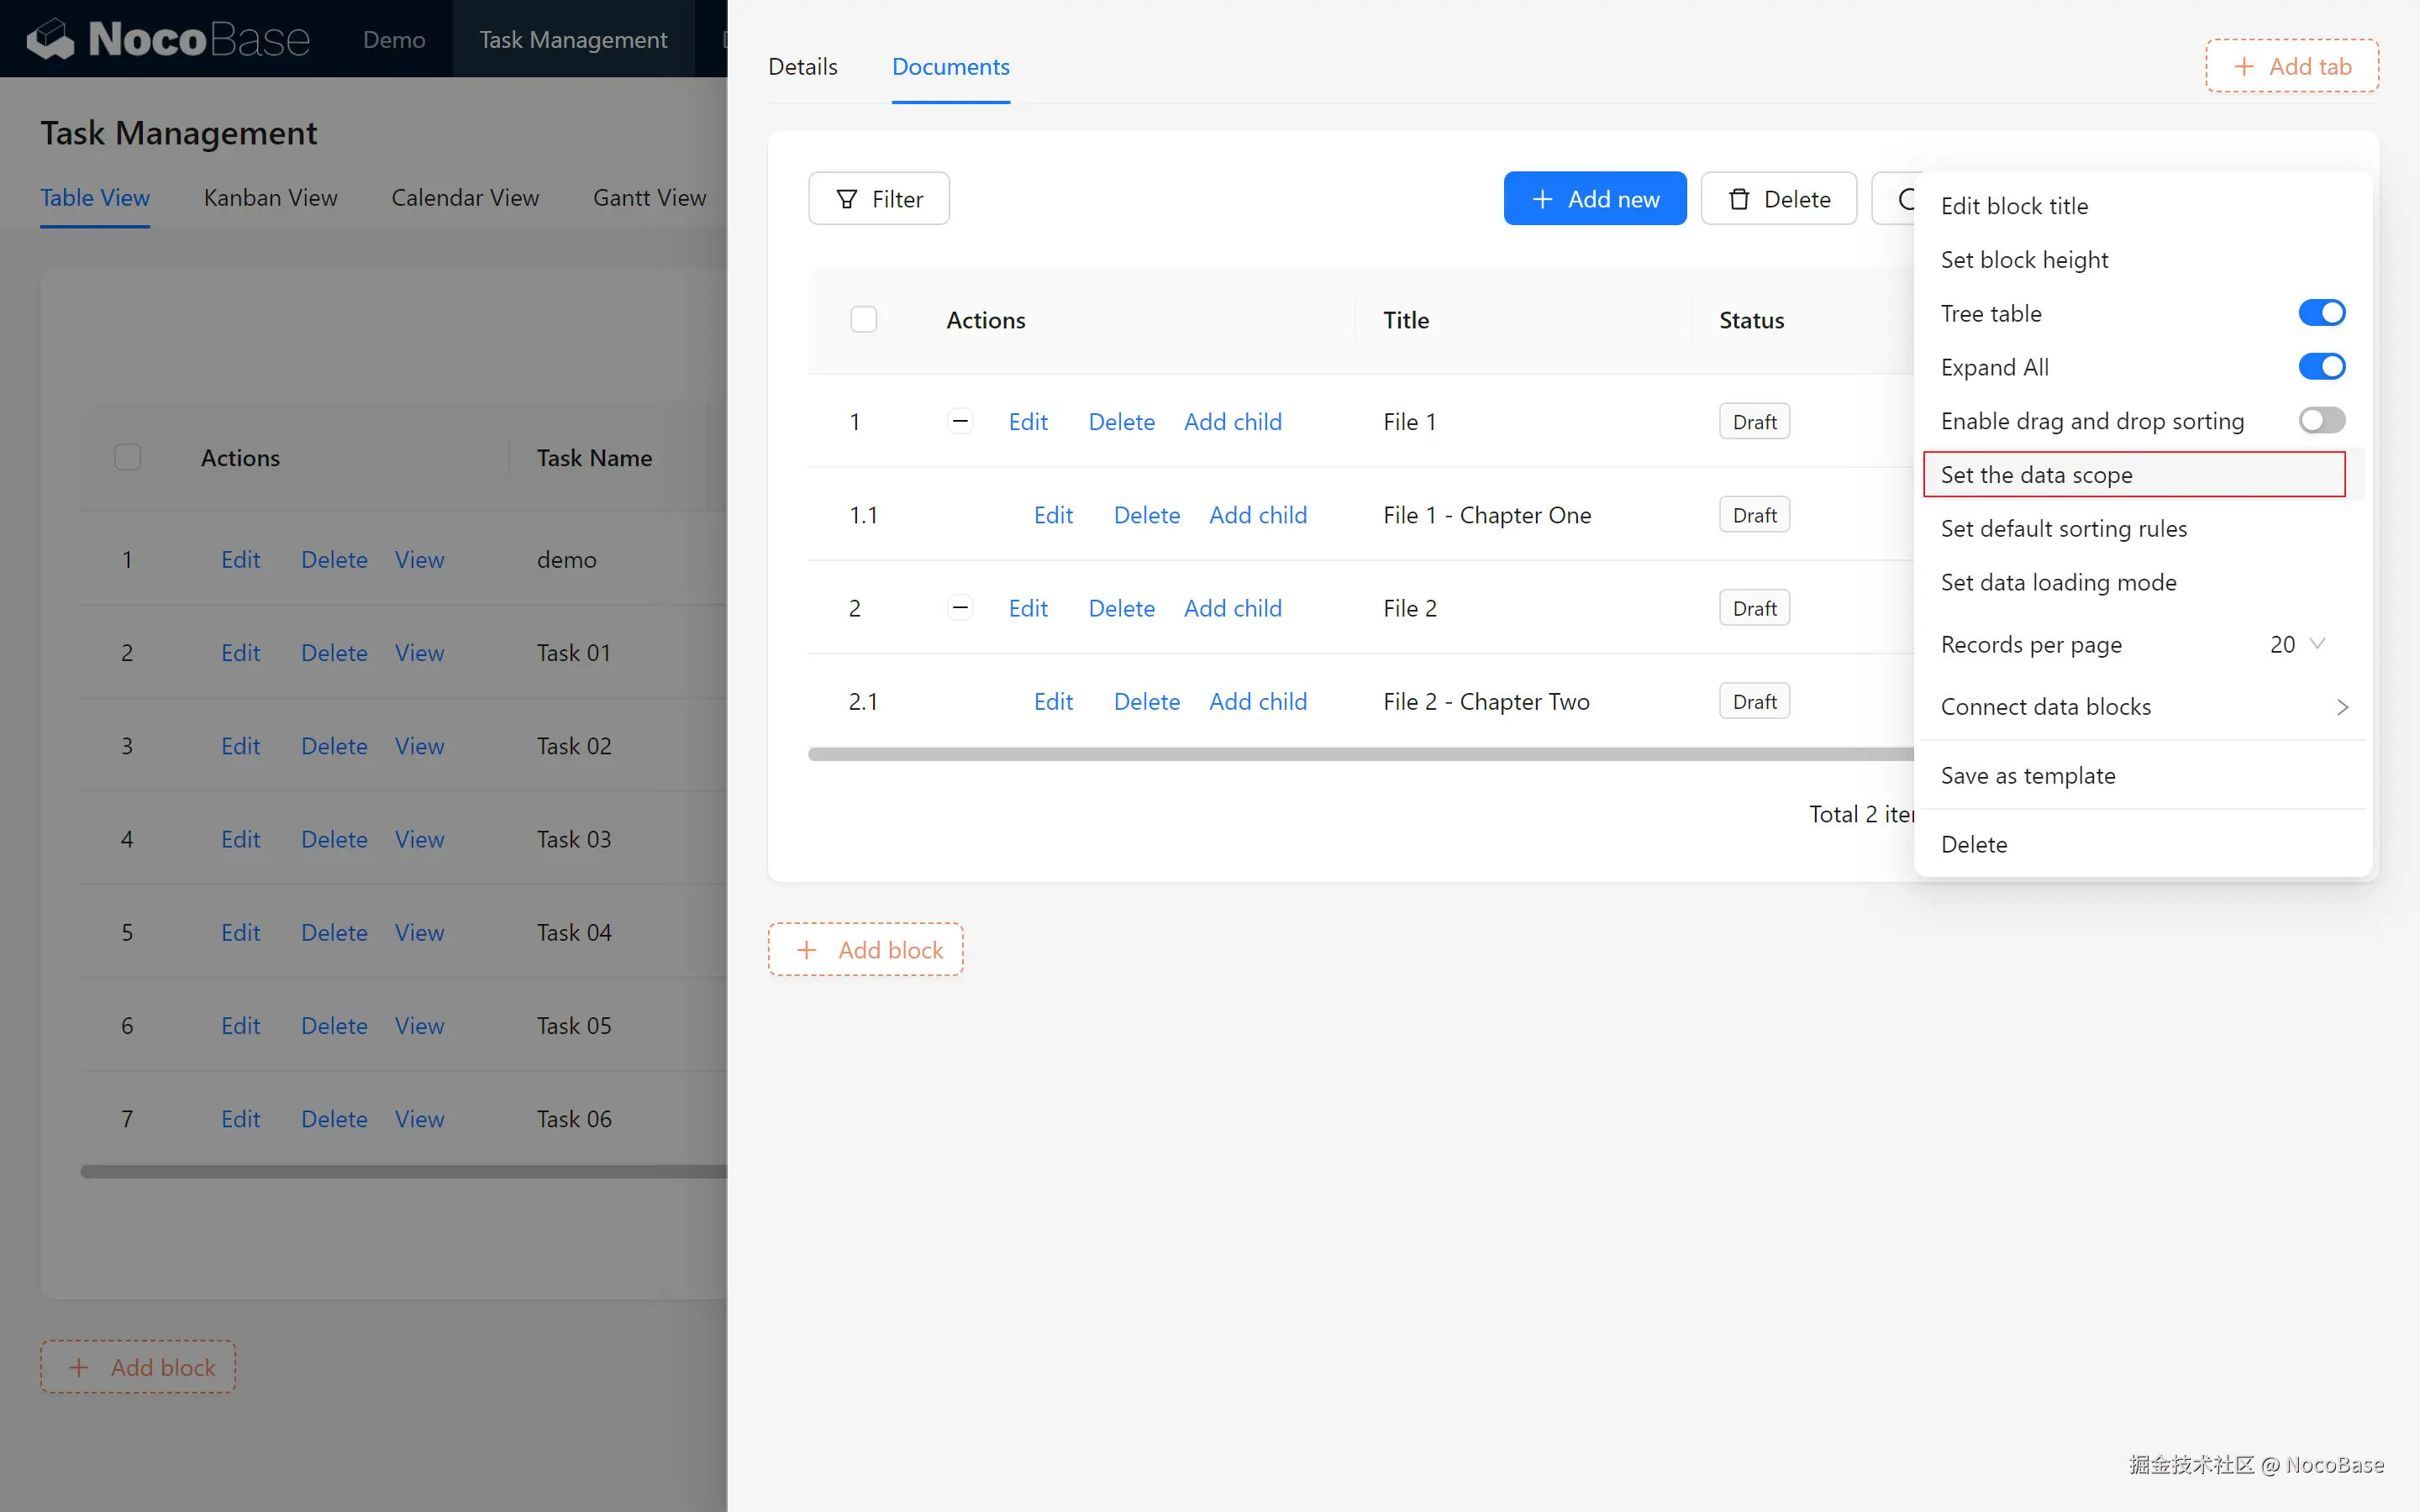
Task: Collapse the File 1 tree row
Action: tap(960, 422)
